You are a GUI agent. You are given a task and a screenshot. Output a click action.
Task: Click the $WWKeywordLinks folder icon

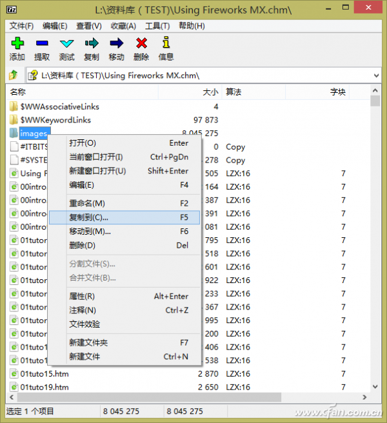[x=14, y=120]
